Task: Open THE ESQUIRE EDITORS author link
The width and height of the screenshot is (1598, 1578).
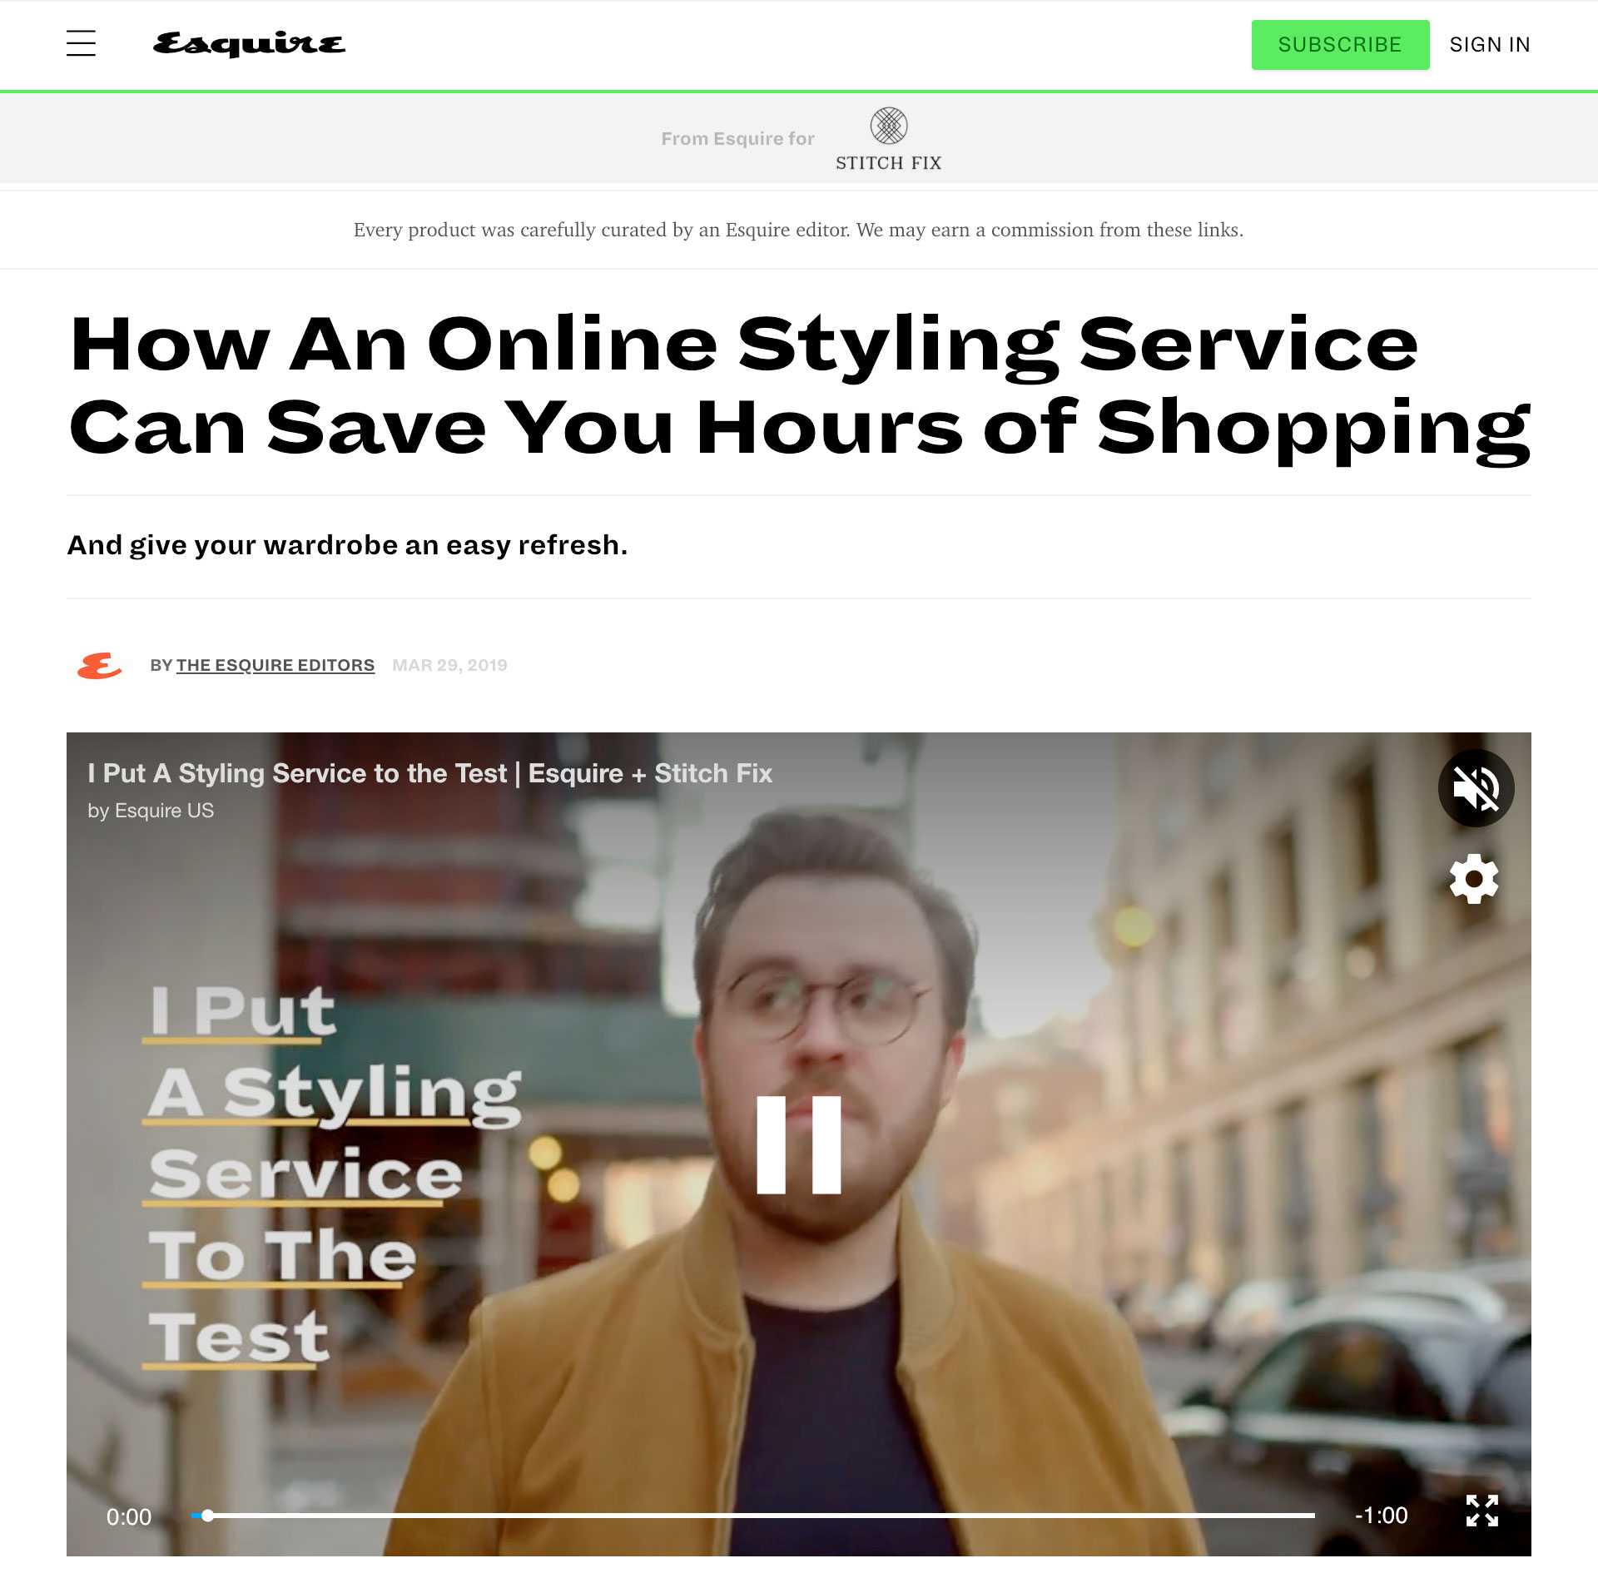Action: [x=275, y=665]
